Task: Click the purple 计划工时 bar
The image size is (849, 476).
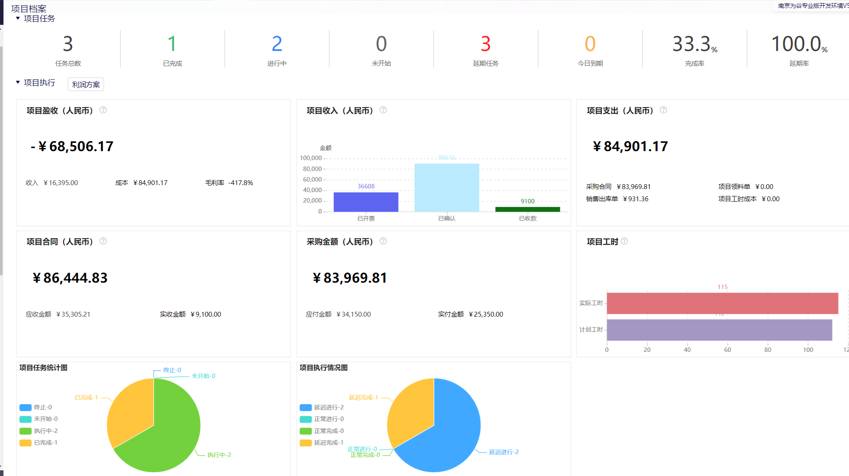Action: pyautogui.click(x=719, y=330)
